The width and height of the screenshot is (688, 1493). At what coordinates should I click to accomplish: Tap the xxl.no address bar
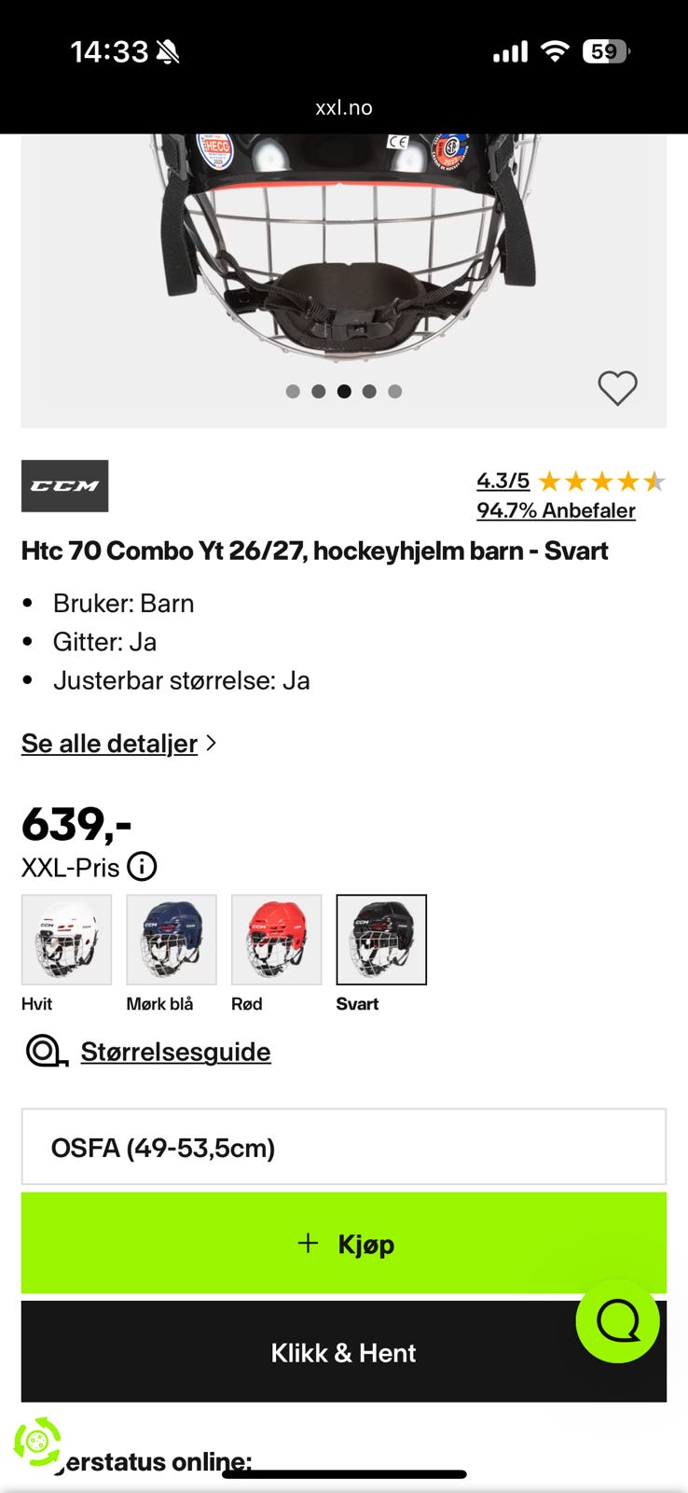pyautogui.click(x=344, y=107)
